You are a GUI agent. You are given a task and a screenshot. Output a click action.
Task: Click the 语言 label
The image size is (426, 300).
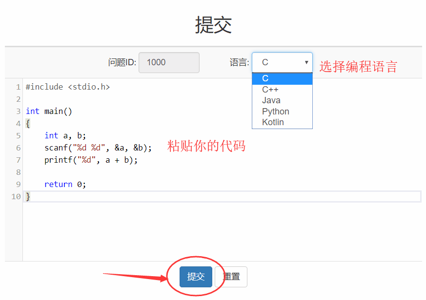[240, 63]
